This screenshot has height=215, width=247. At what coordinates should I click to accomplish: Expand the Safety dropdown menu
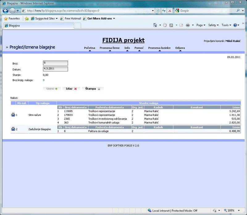click(213, 25)
